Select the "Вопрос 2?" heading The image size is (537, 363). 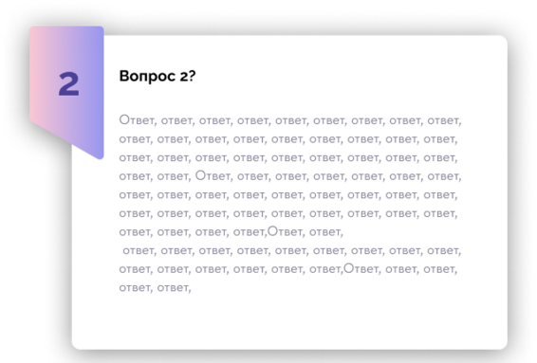click(x=157, y=76)
